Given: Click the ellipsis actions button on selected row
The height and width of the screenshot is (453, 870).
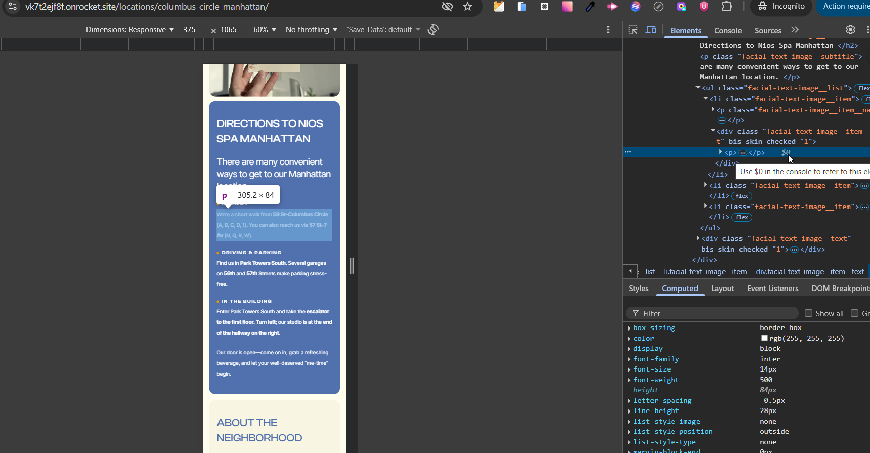Looking at the screenshot, I should (628, 152).
